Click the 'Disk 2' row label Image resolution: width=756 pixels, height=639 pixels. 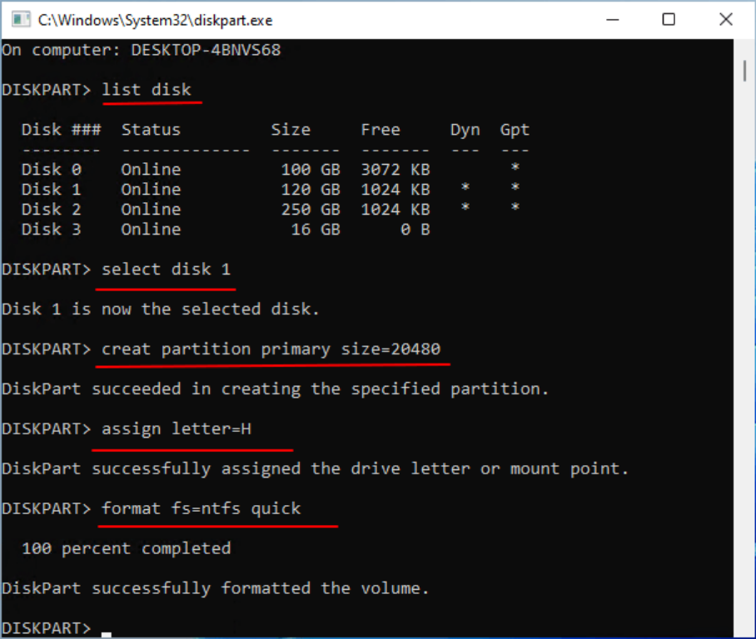click(52, 210)
